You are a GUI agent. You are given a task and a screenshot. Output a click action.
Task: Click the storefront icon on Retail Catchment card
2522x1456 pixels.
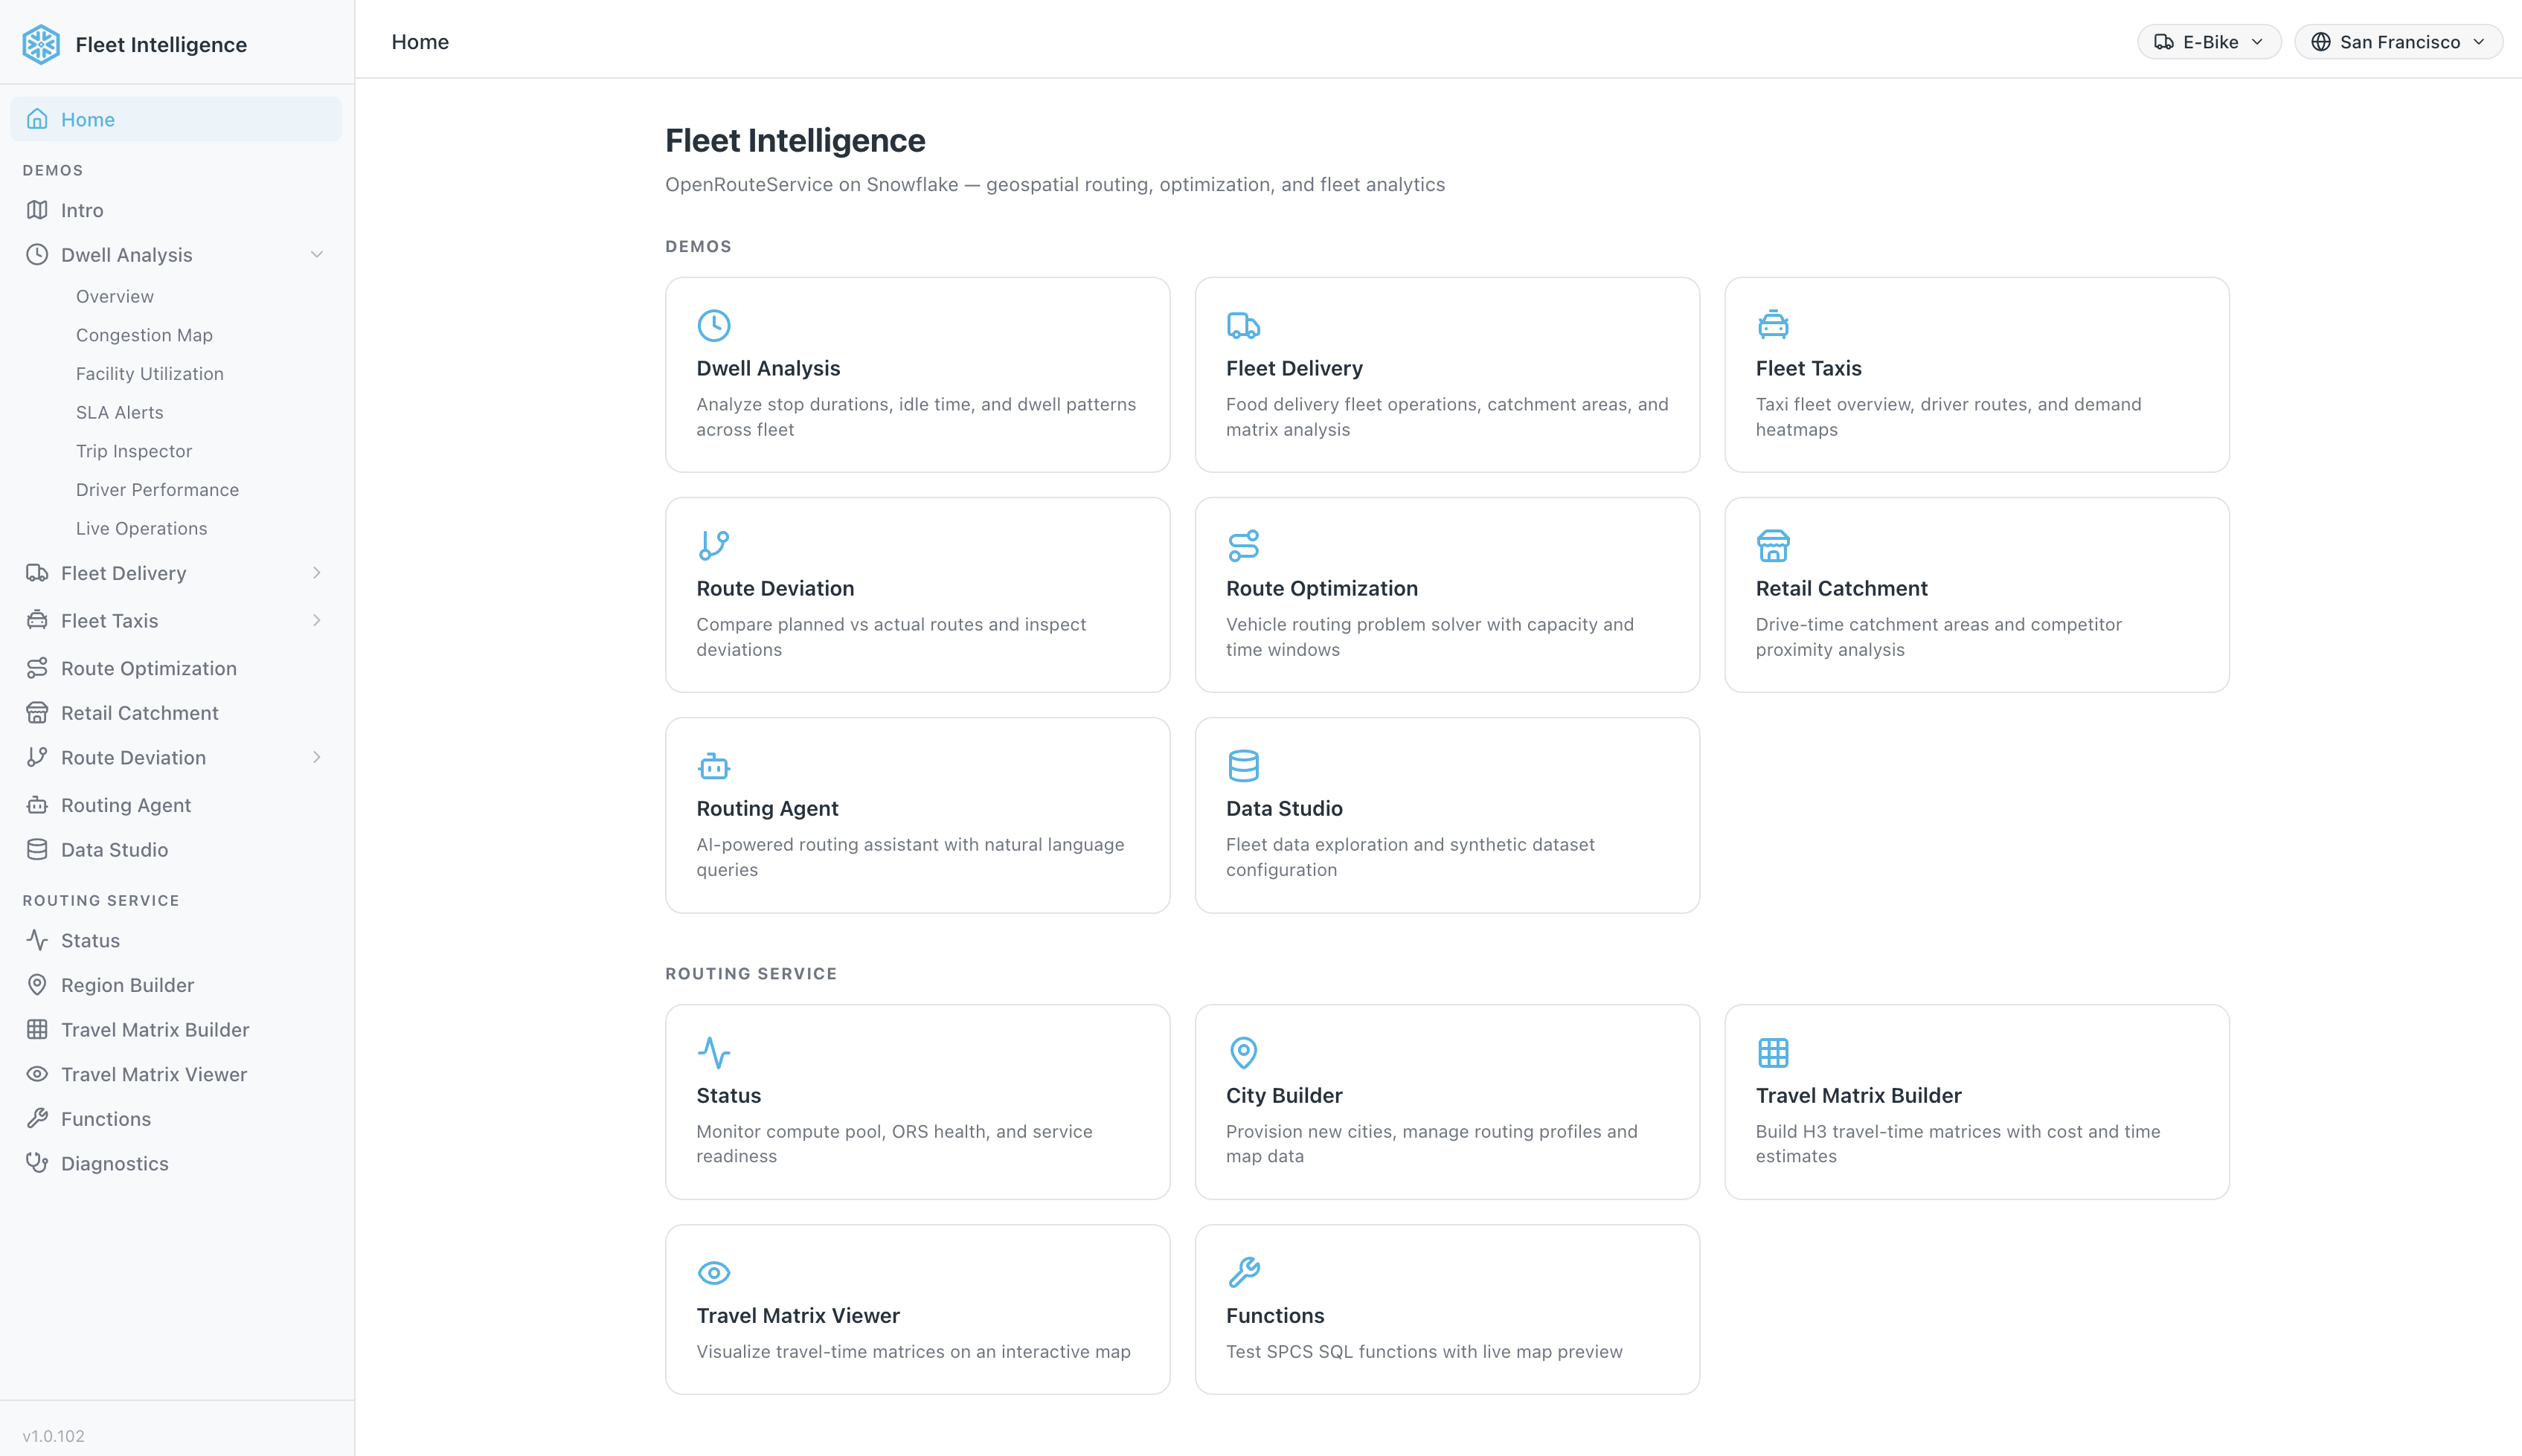(1773, 546)
